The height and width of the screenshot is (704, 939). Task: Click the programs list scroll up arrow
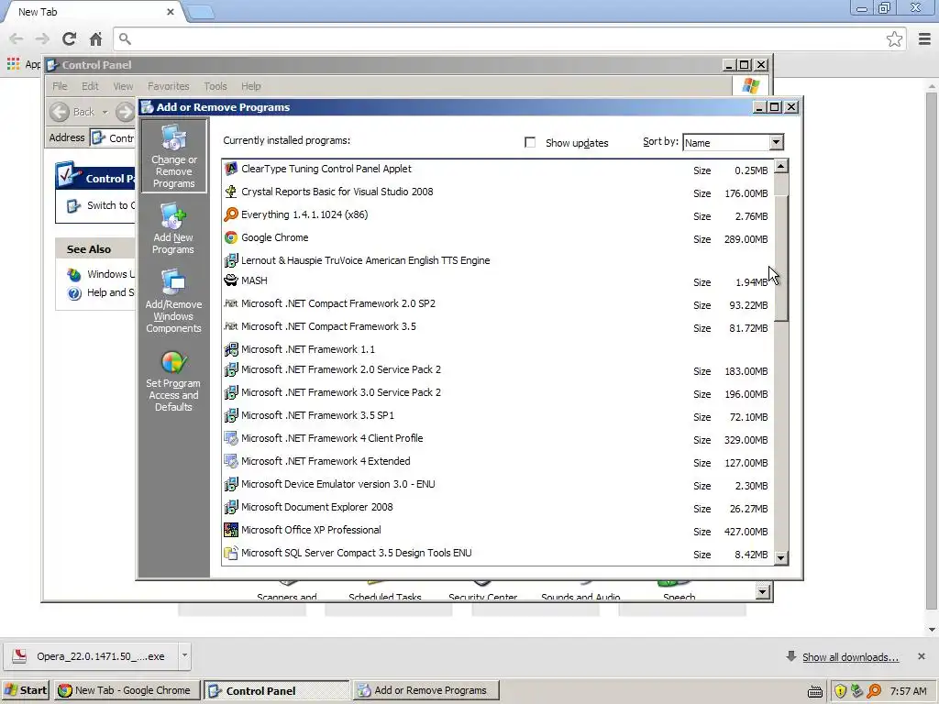pos(781,167)
